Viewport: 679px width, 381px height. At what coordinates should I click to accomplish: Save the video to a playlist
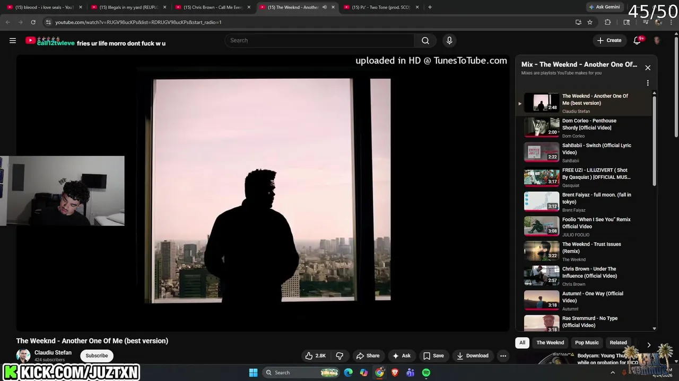(x=433, y=356)
